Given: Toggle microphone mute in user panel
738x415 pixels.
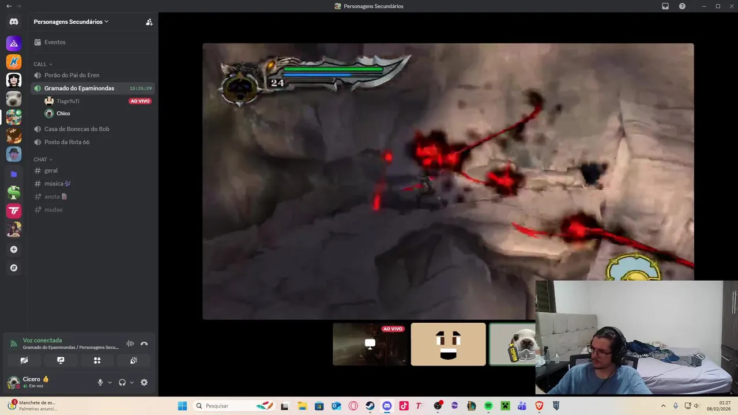Looking at the screenshot, I should [x=100, y=382].
